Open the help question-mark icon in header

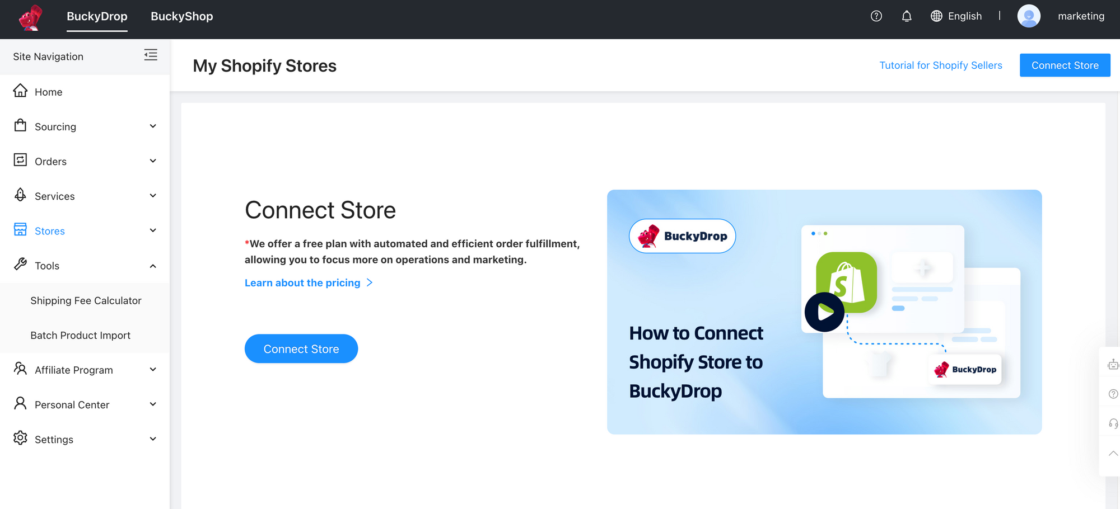[876, 16]
